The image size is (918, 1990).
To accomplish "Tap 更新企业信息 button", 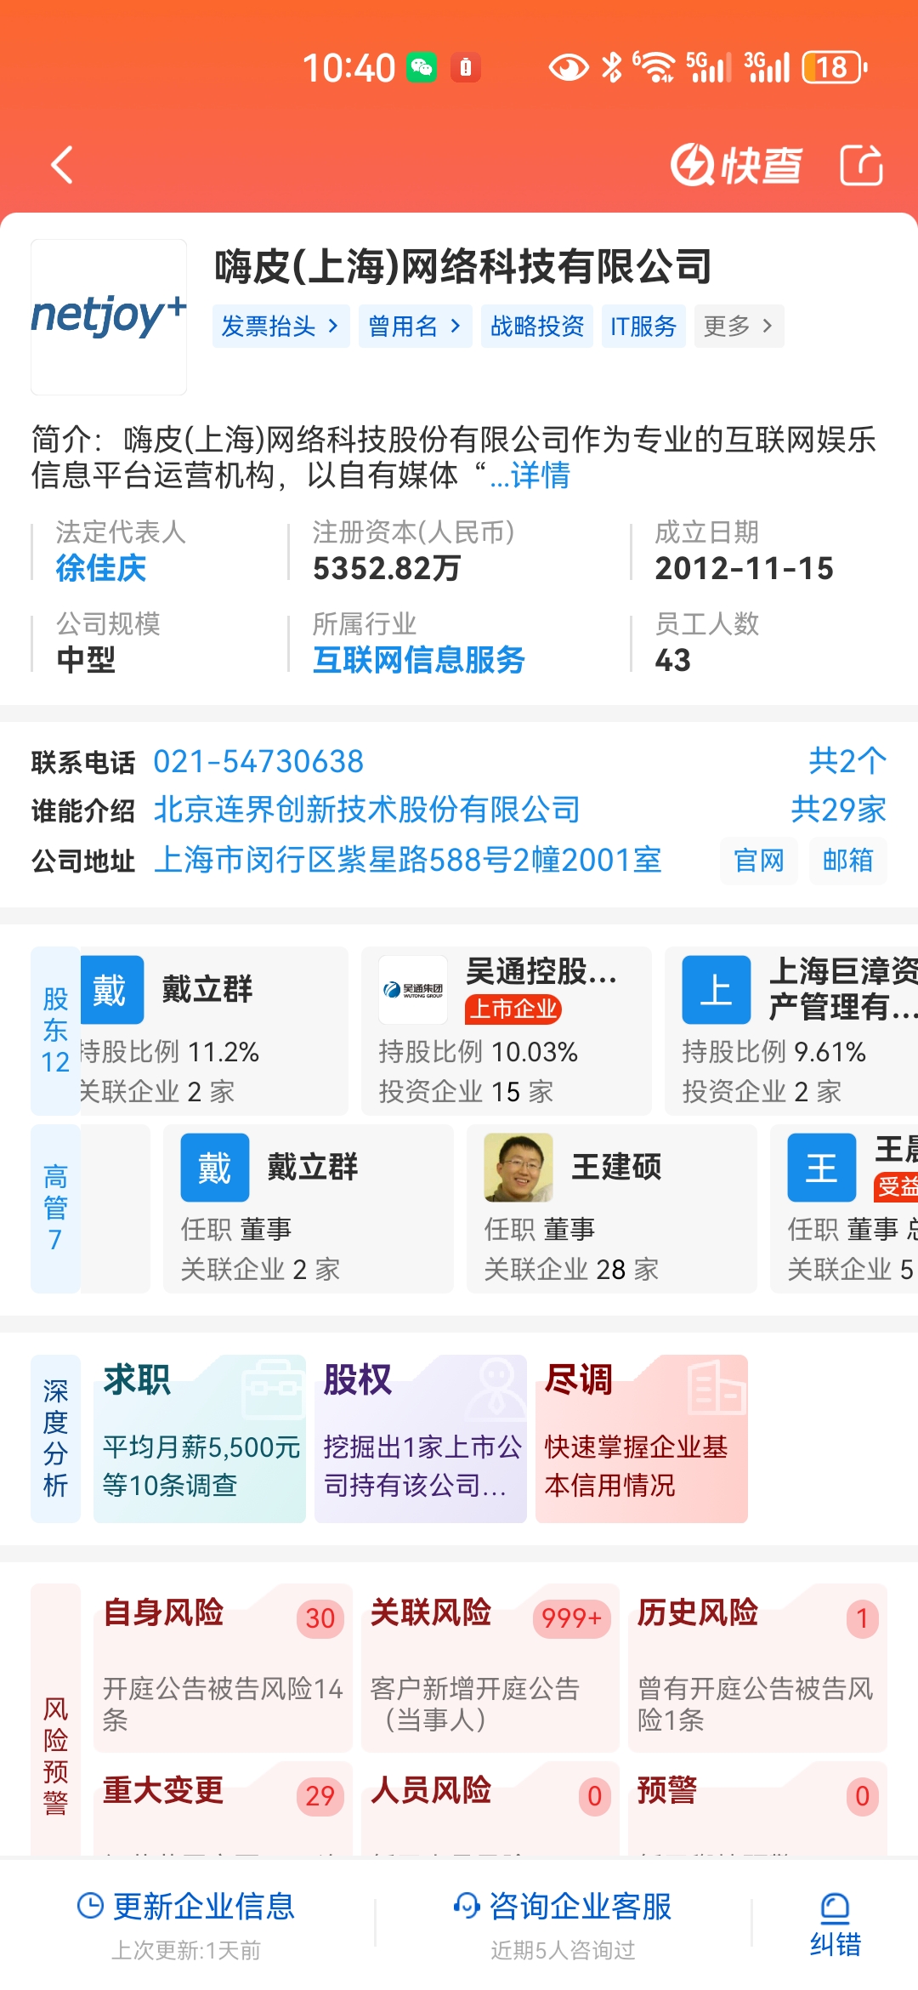I will (187, 1924).
